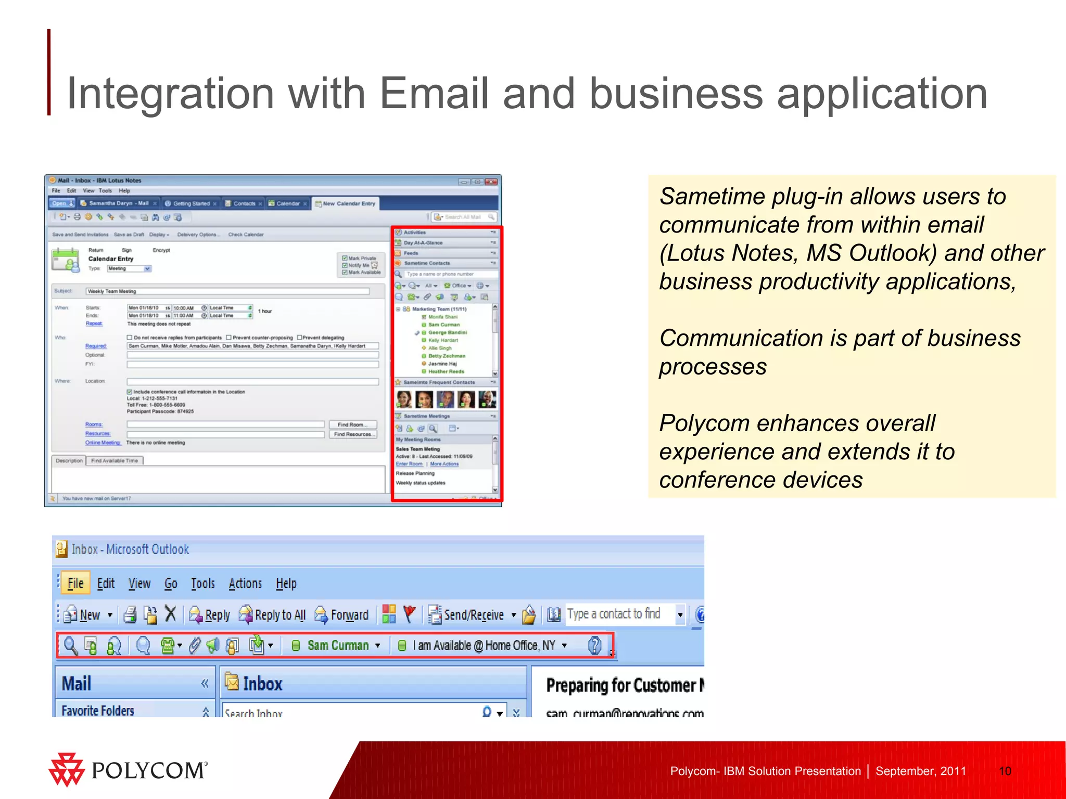
Task: Click the green telephone call icon in Outlook
Action: (168, 646)
